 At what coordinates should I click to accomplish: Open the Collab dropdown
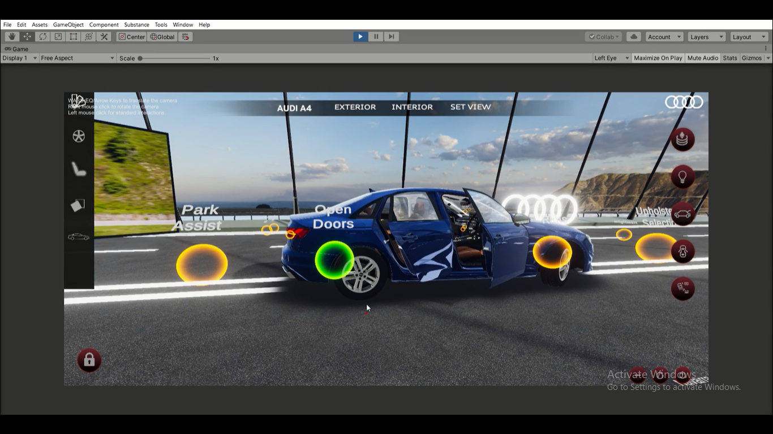coord(603,37)
